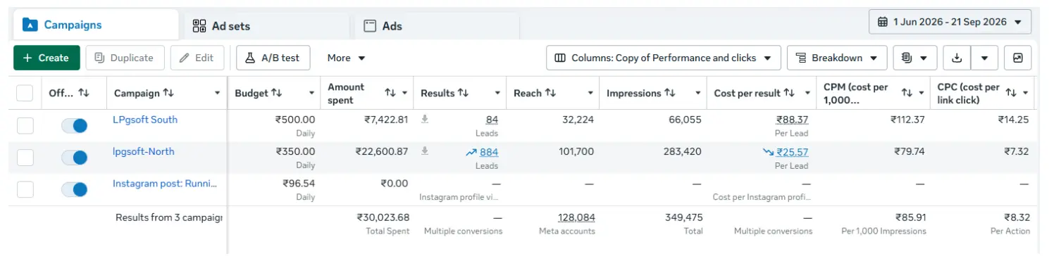This screenshot has height=261, width=1049.
Task: Click the Edit button
Action: pyautogui.click(x=197, y=58)
